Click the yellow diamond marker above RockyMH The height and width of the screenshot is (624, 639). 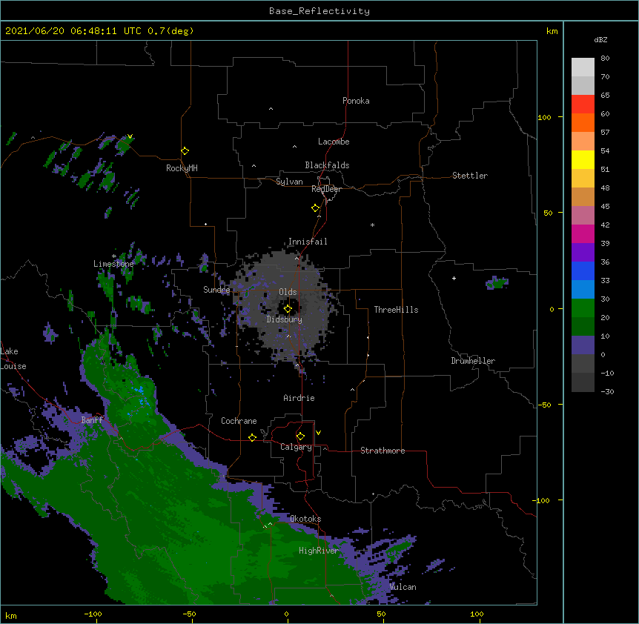(x=185, y=150)
